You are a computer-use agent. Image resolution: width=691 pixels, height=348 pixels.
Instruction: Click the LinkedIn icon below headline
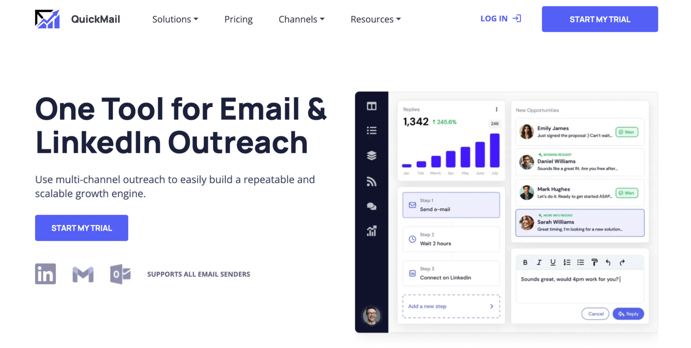tap(45, 274)
